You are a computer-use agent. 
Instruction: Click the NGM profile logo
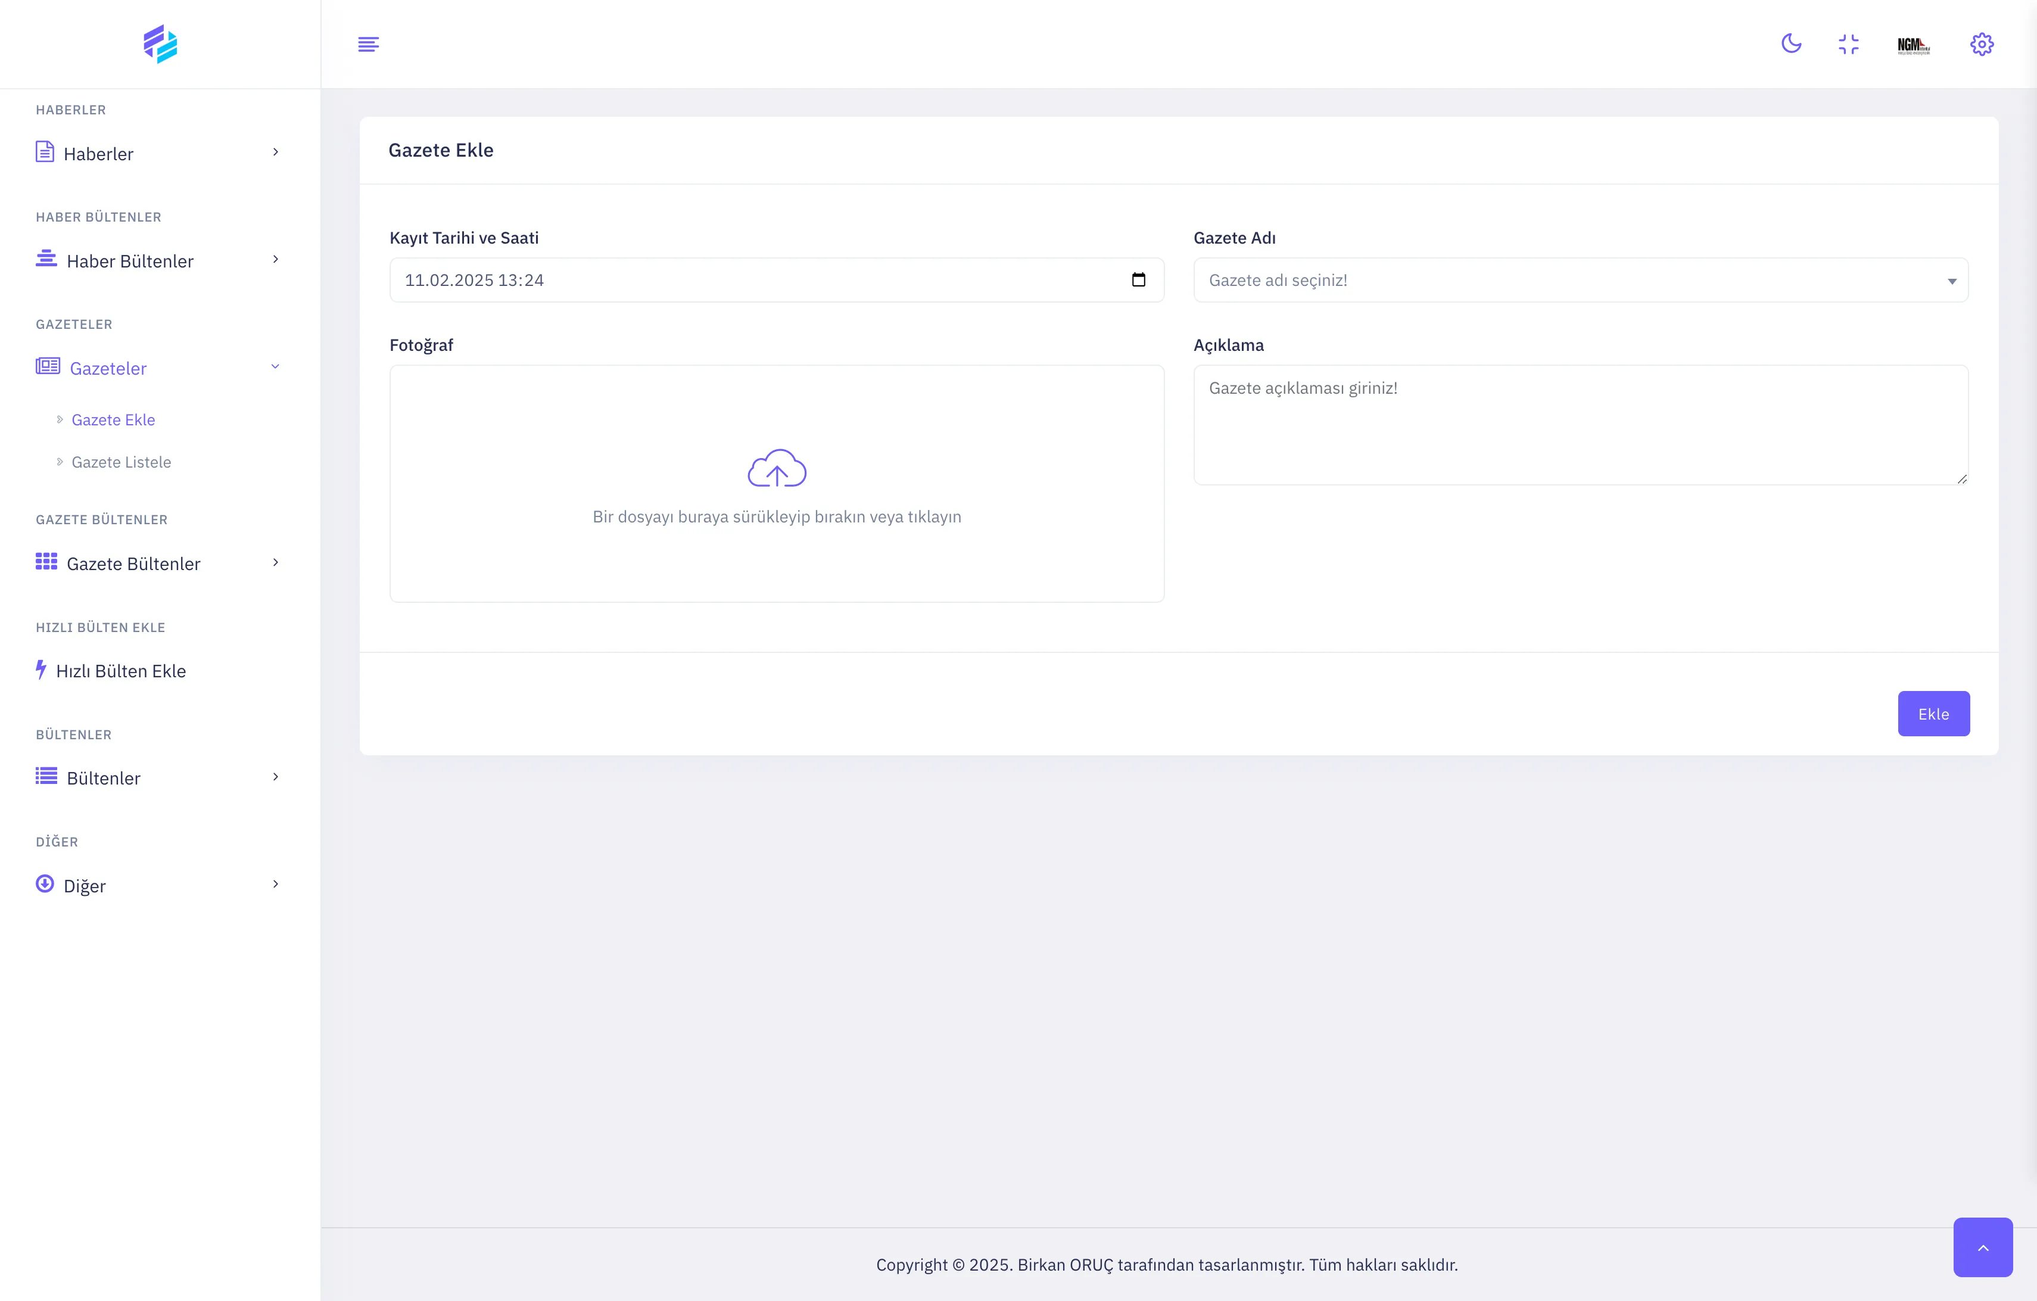point(1914,45)
